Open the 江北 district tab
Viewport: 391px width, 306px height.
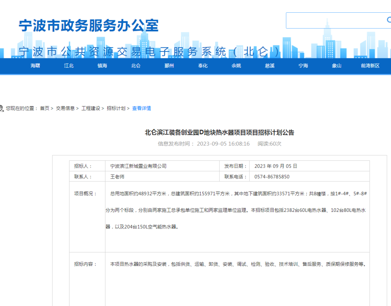pyautogui.click(x=69, y=66)
